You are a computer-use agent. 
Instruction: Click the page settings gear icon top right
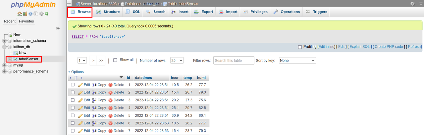(x=412, y=3)
